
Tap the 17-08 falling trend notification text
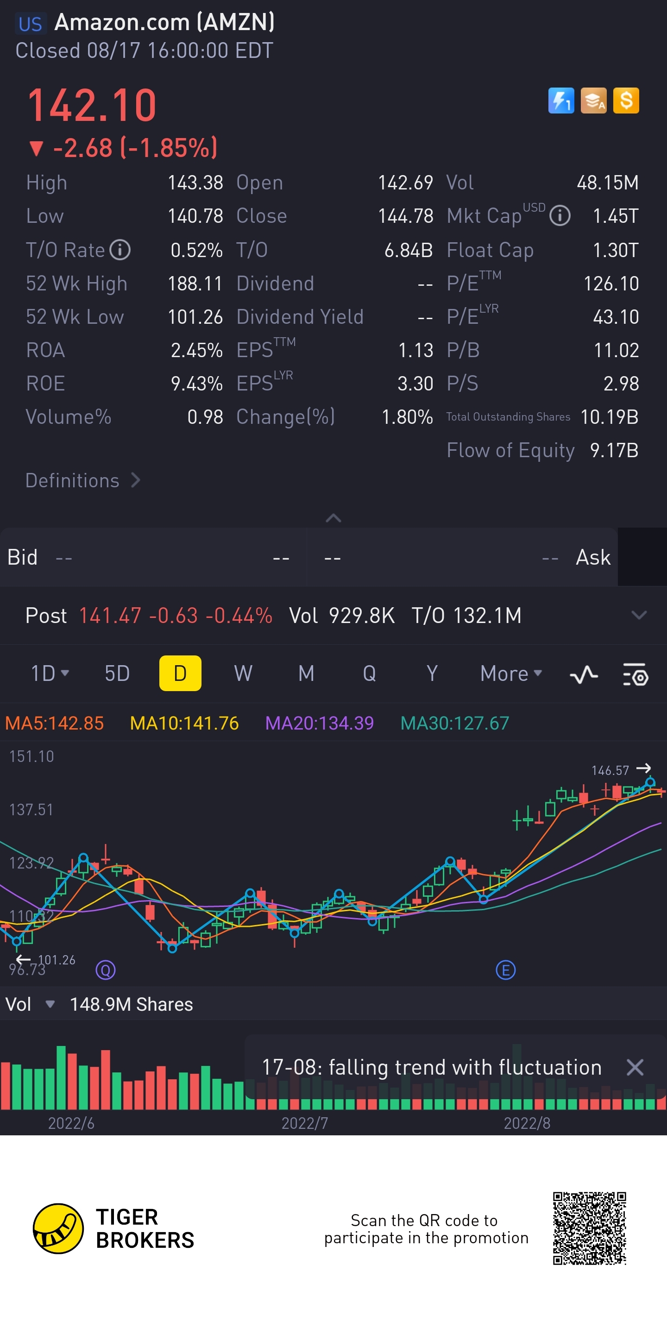pyautogui.click(x=432, y=1067)
